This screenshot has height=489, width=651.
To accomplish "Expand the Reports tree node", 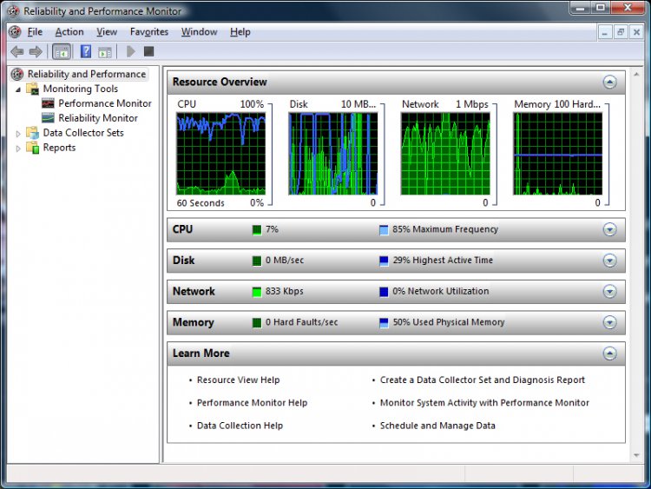I will [x=18, y=148].
